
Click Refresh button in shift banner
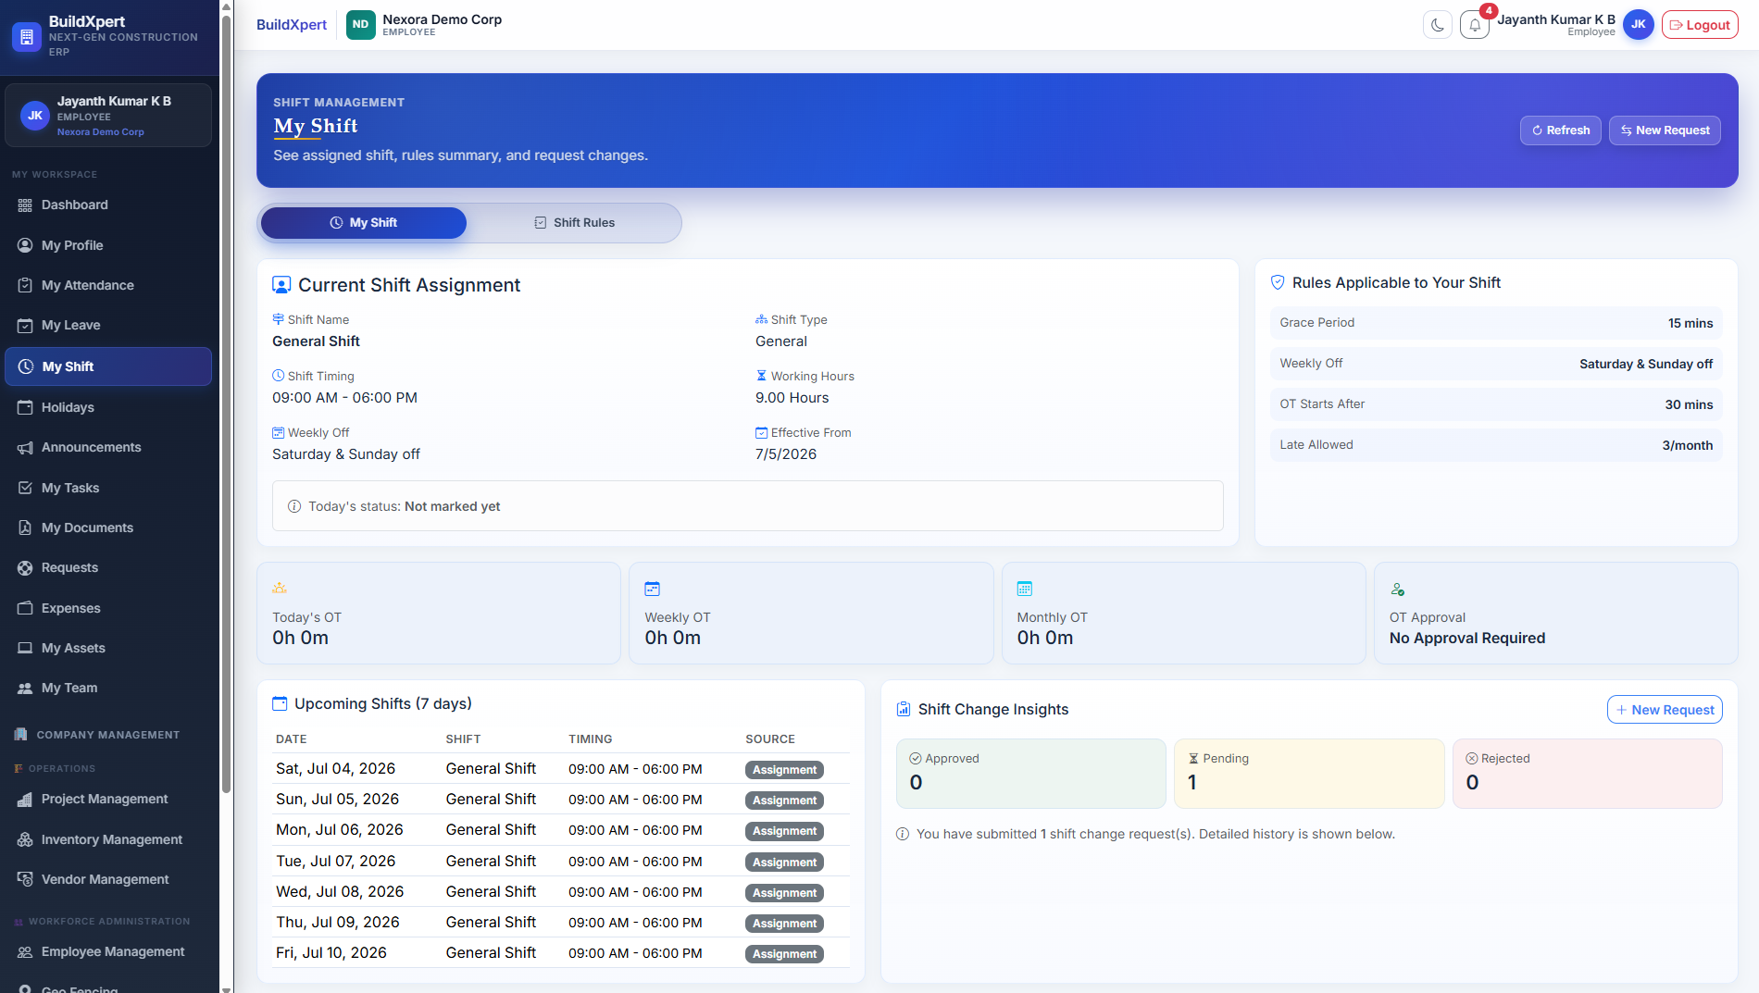click(x=1560, y=130)
